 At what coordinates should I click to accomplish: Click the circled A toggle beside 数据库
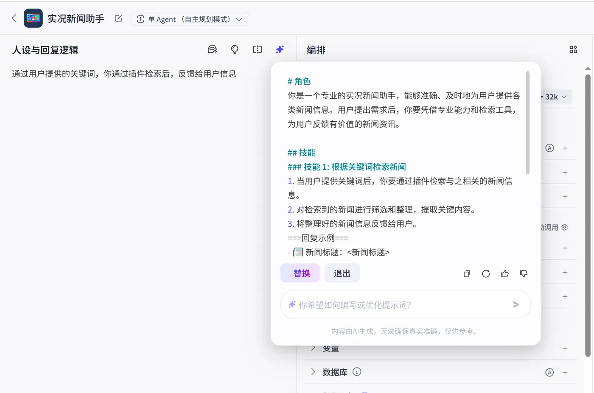pyautogui.click(x=549, y=372)
